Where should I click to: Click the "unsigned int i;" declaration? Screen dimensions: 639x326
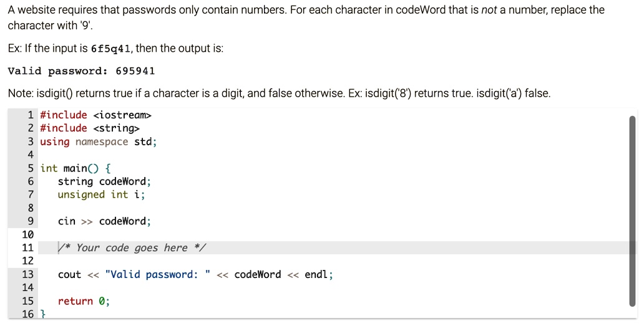pyautogui.click(x=101, y=194)
